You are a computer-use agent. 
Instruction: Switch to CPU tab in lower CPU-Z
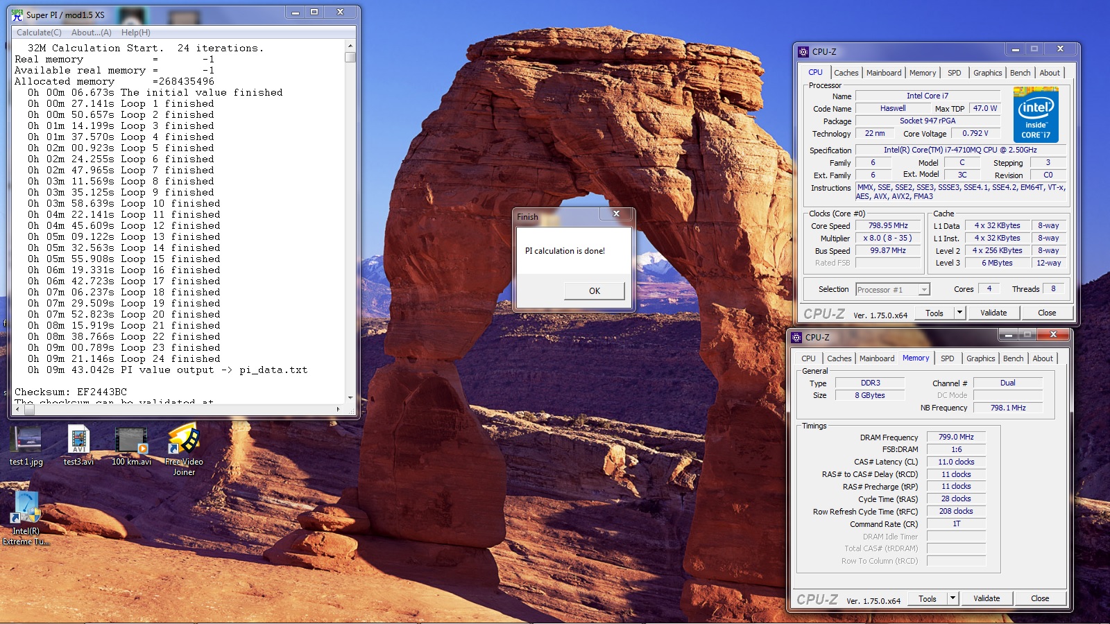pyautogui.click(x=808, y=358)
